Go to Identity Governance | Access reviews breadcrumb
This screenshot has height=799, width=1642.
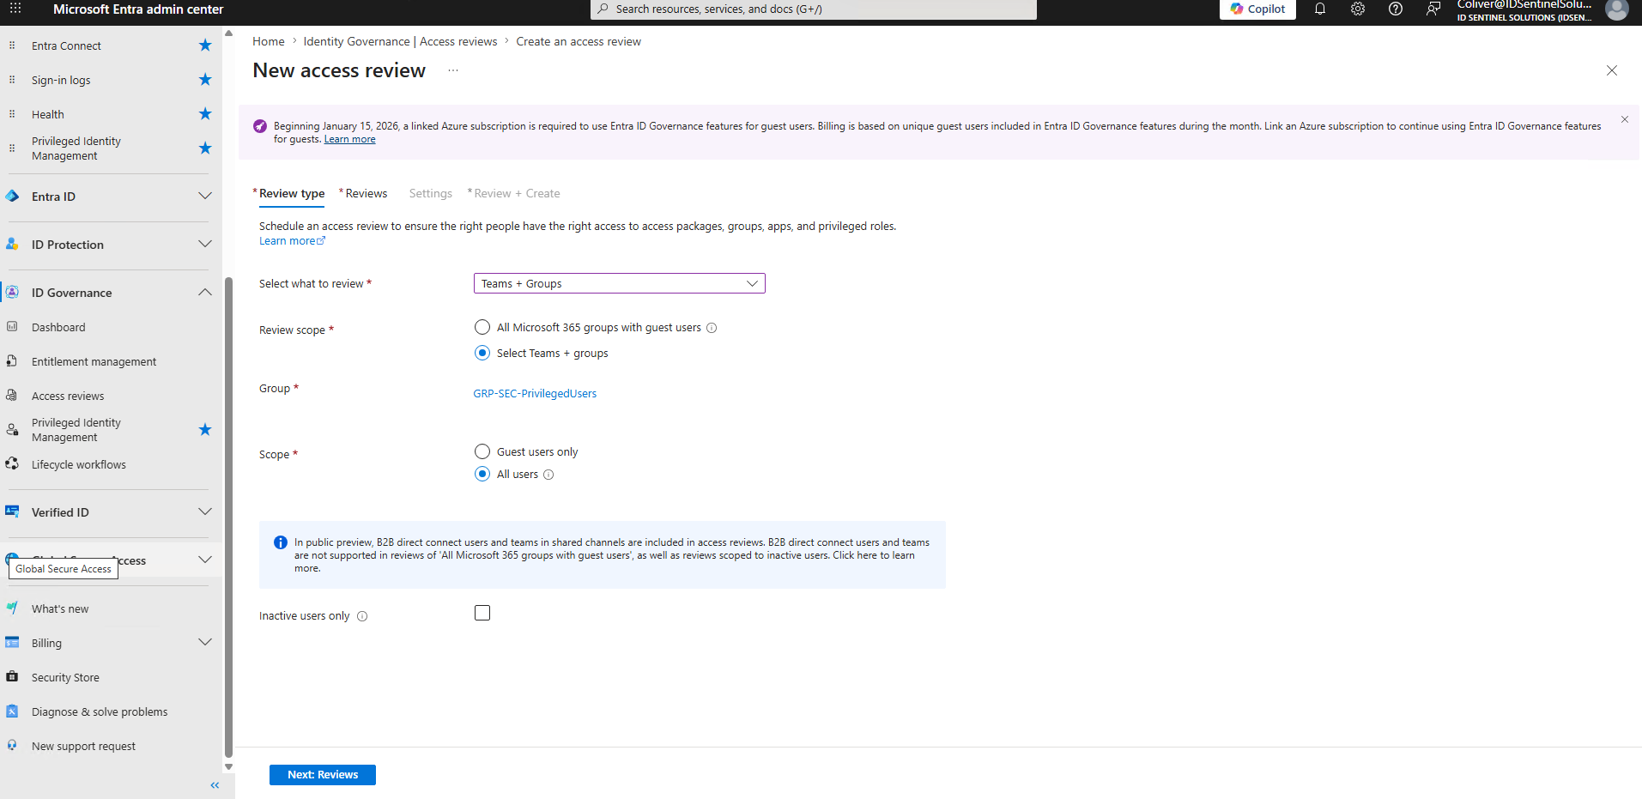coord(400,42)
